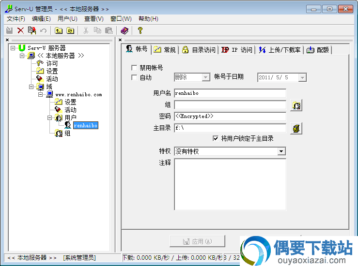Click the yellow question mark icon

[x=140, y=30]
